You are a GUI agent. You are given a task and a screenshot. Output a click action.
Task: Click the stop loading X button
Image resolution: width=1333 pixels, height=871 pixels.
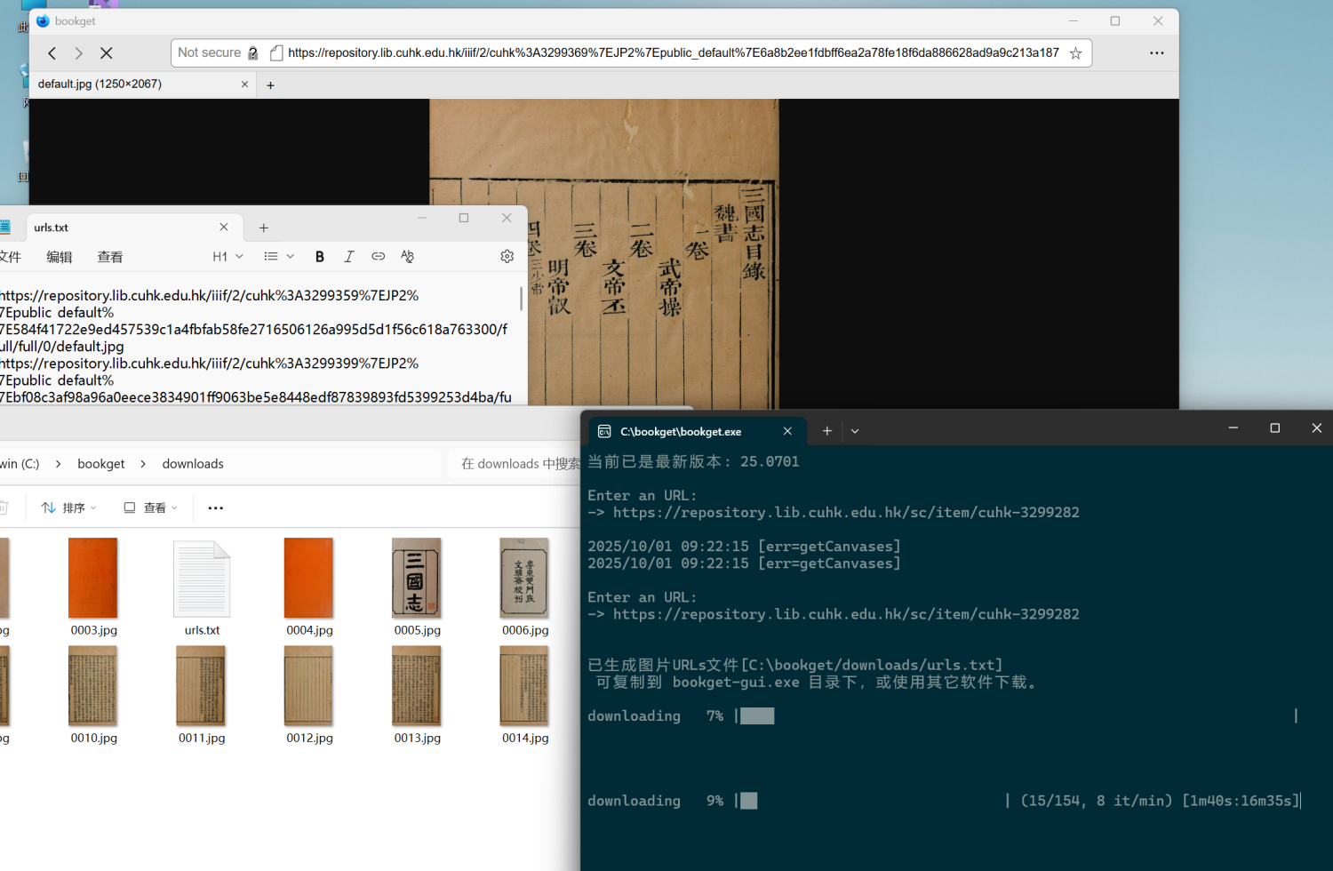click(107, 53)
